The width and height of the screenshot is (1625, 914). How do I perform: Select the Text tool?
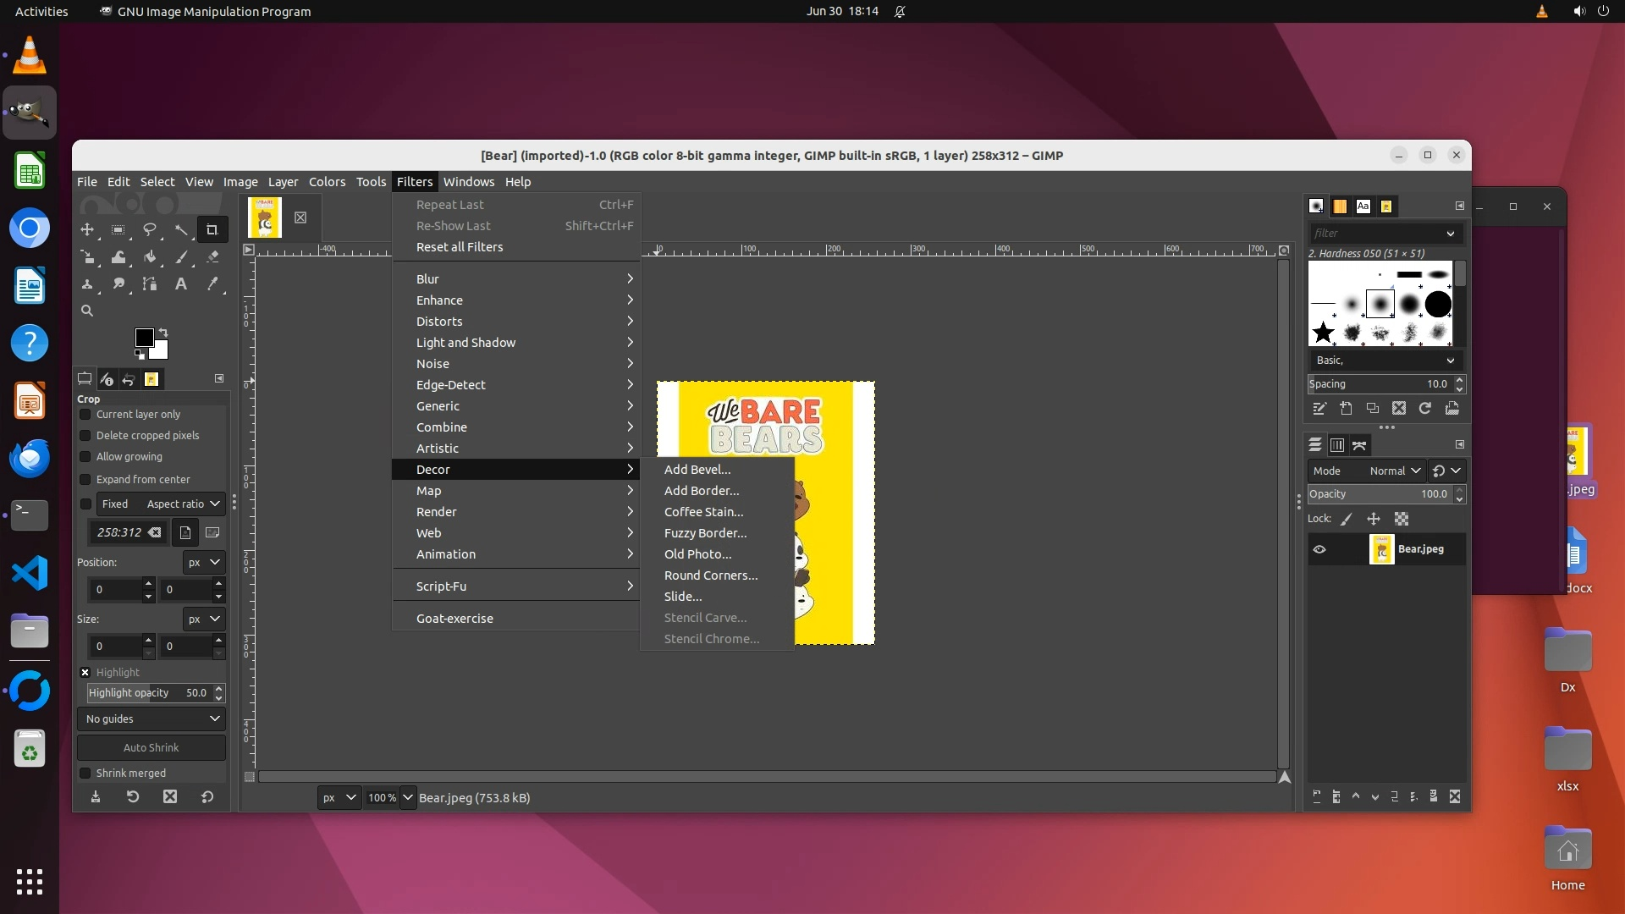[181, 284]
